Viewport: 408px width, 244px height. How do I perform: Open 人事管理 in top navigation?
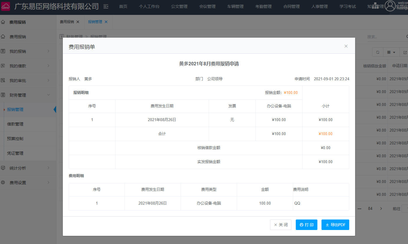click(x=320, y=6)
